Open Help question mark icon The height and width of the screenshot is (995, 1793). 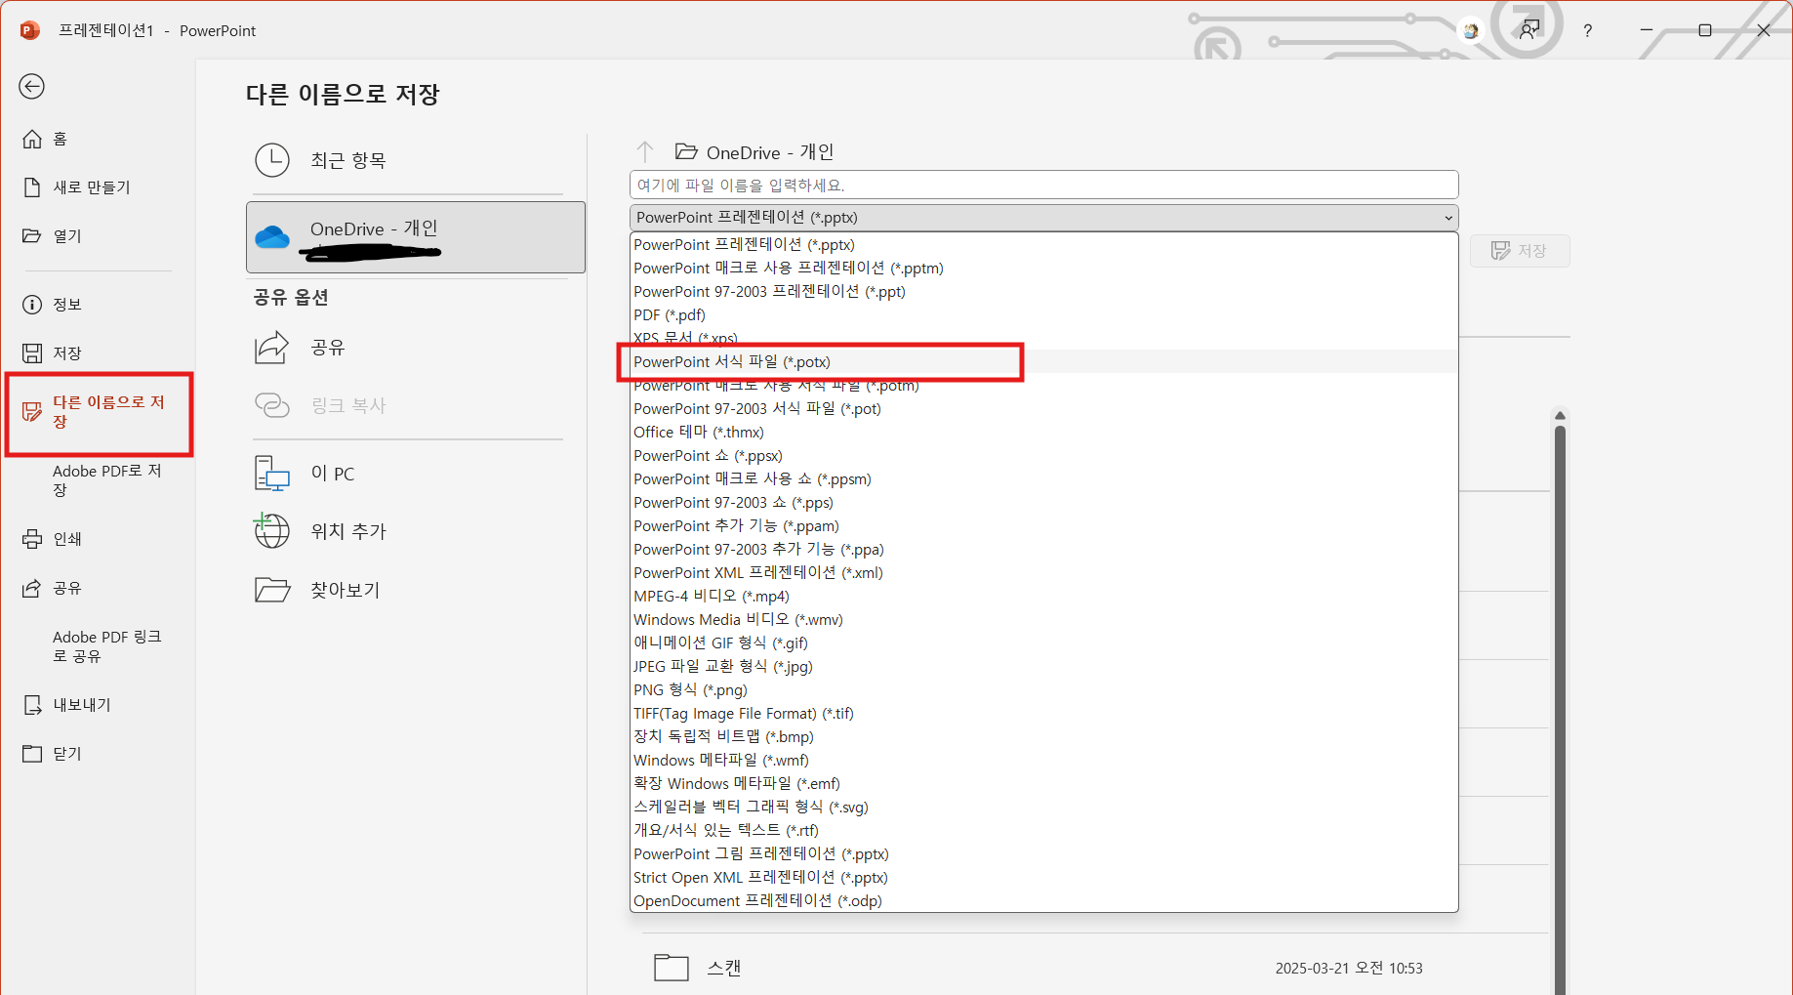click(x=1588, y=30)
